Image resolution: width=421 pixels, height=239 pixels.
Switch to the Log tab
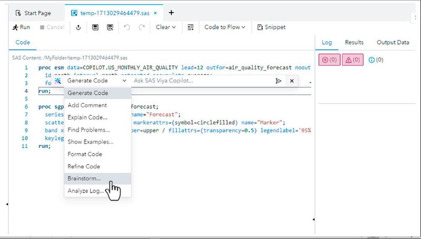[327, 43]
